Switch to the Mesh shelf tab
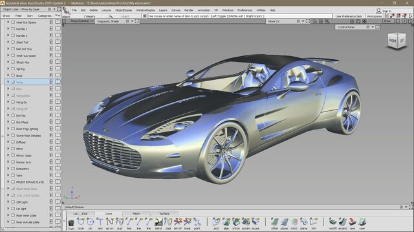Image resolution: width=414 pixels, height=232 pixels. 136,213
